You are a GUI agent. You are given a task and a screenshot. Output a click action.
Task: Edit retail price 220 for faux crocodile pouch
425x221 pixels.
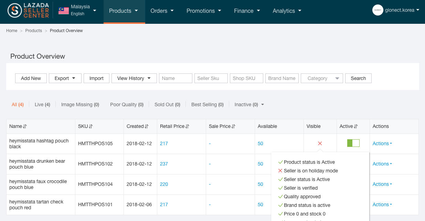coord(164,184)
